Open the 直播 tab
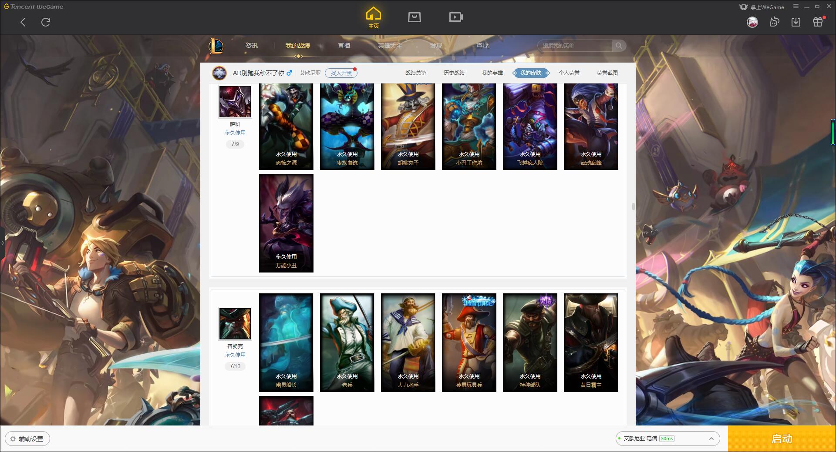 click(x=344, y=46)
